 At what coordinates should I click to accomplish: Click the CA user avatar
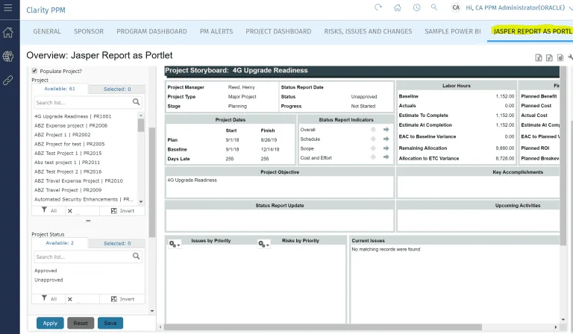click(x=456, y=7)
